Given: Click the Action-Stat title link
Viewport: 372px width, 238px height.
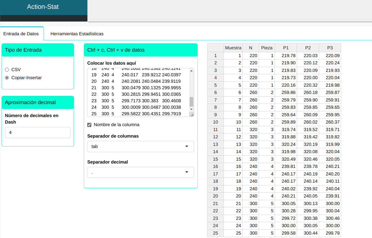Looking at the screenshot, I should coord(43,7).
